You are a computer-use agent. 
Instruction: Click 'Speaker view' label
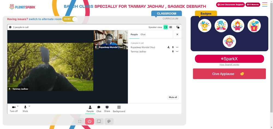click(x=155, y=27)
